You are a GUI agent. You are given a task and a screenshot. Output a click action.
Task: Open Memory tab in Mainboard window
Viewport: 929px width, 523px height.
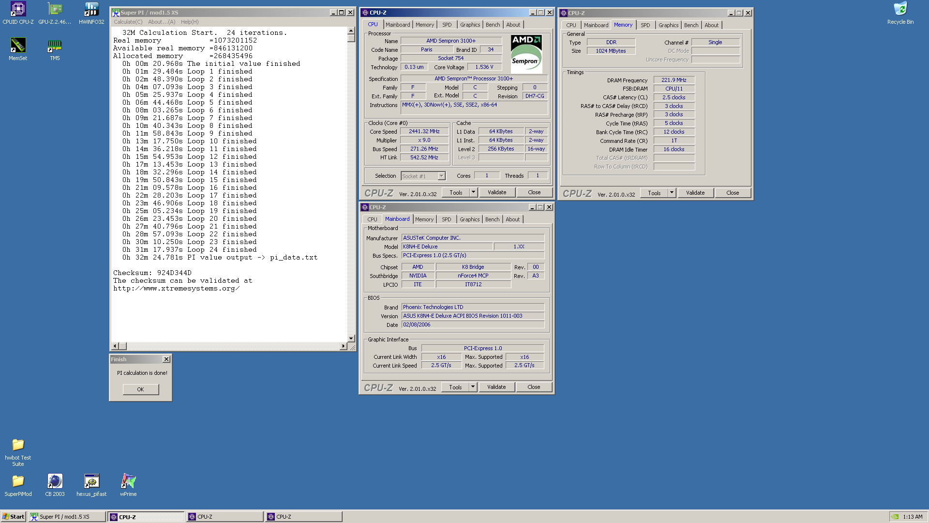coord(424,219)
